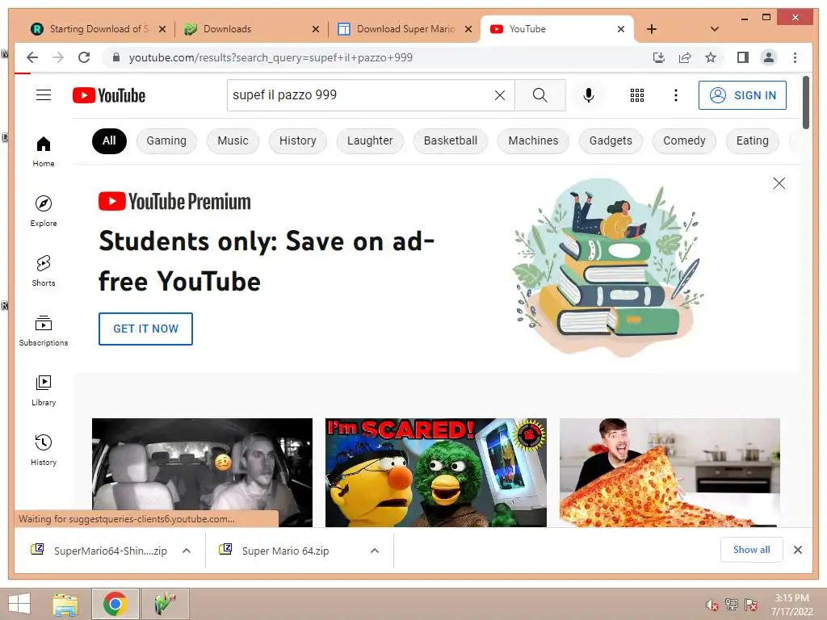Open Explore in sidebar
This screenshot has height=620, width=827.
[x=44, y=211]
